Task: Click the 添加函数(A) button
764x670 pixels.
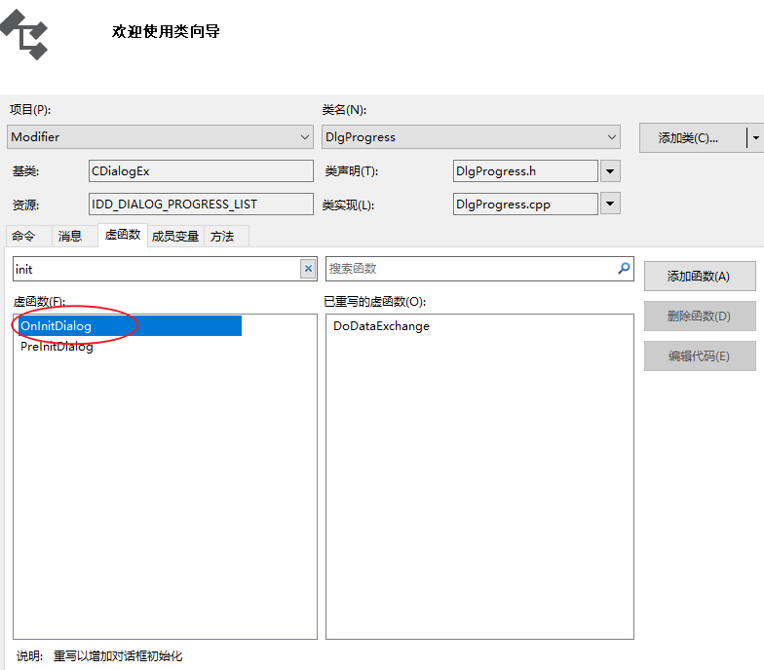Action: pos(700,277)
